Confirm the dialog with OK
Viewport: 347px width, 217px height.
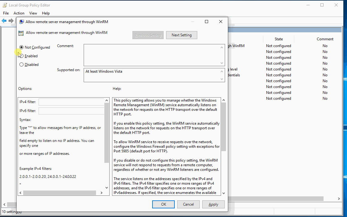point(163,204)
